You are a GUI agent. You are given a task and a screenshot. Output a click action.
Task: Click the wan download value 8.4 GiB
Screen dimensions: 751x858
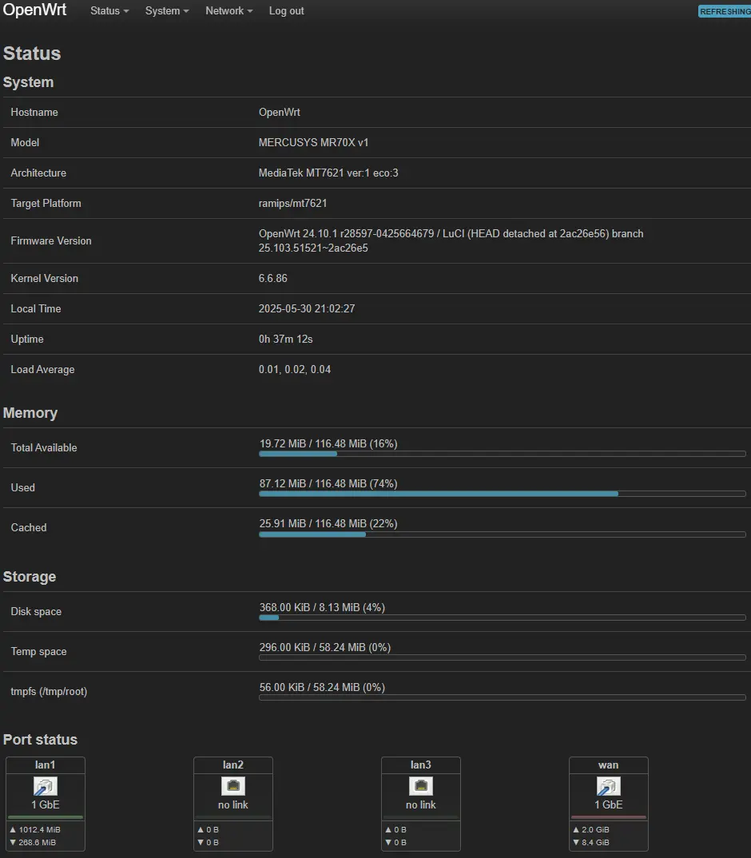pyautogui.click(x=595, y=842)
